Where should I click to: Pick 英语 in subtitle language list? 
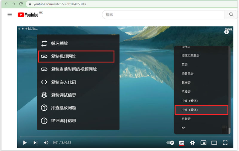185,65
